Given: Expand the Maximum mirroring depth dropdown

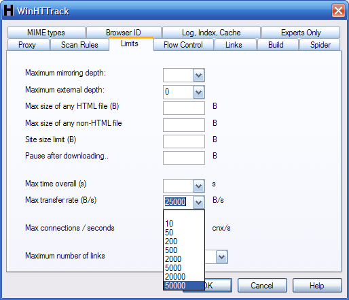Looking at the screenshot, I should coord(198,75).
